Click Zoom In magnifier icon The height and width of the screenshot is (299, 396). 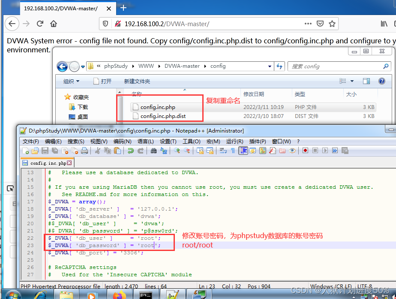coord(177,151)
